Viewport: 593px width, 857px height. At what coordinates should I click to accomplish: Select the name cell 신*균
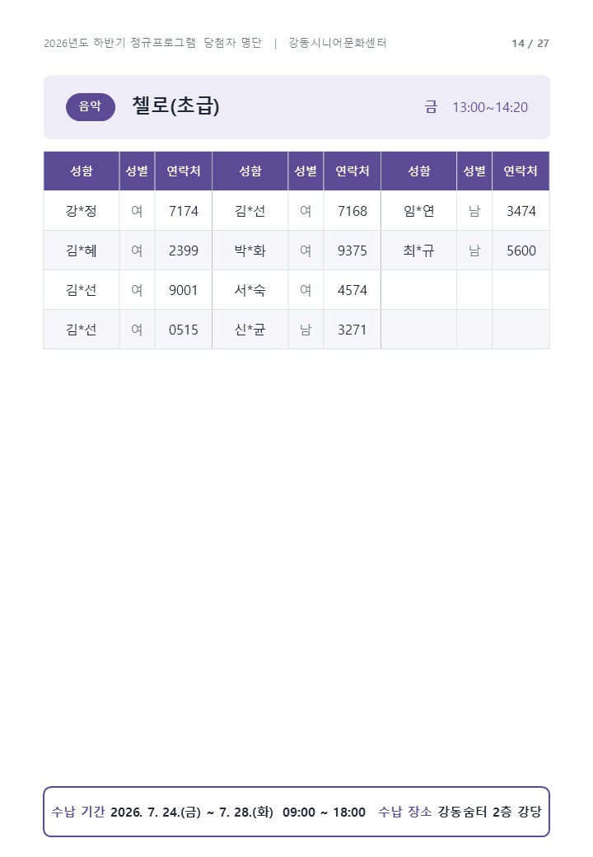[x=250, y=330]
